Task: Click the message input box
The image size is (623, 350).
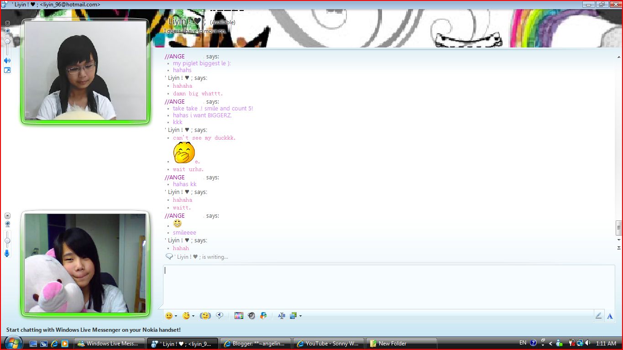Action: pyautogui.click(x=389, y=287)
